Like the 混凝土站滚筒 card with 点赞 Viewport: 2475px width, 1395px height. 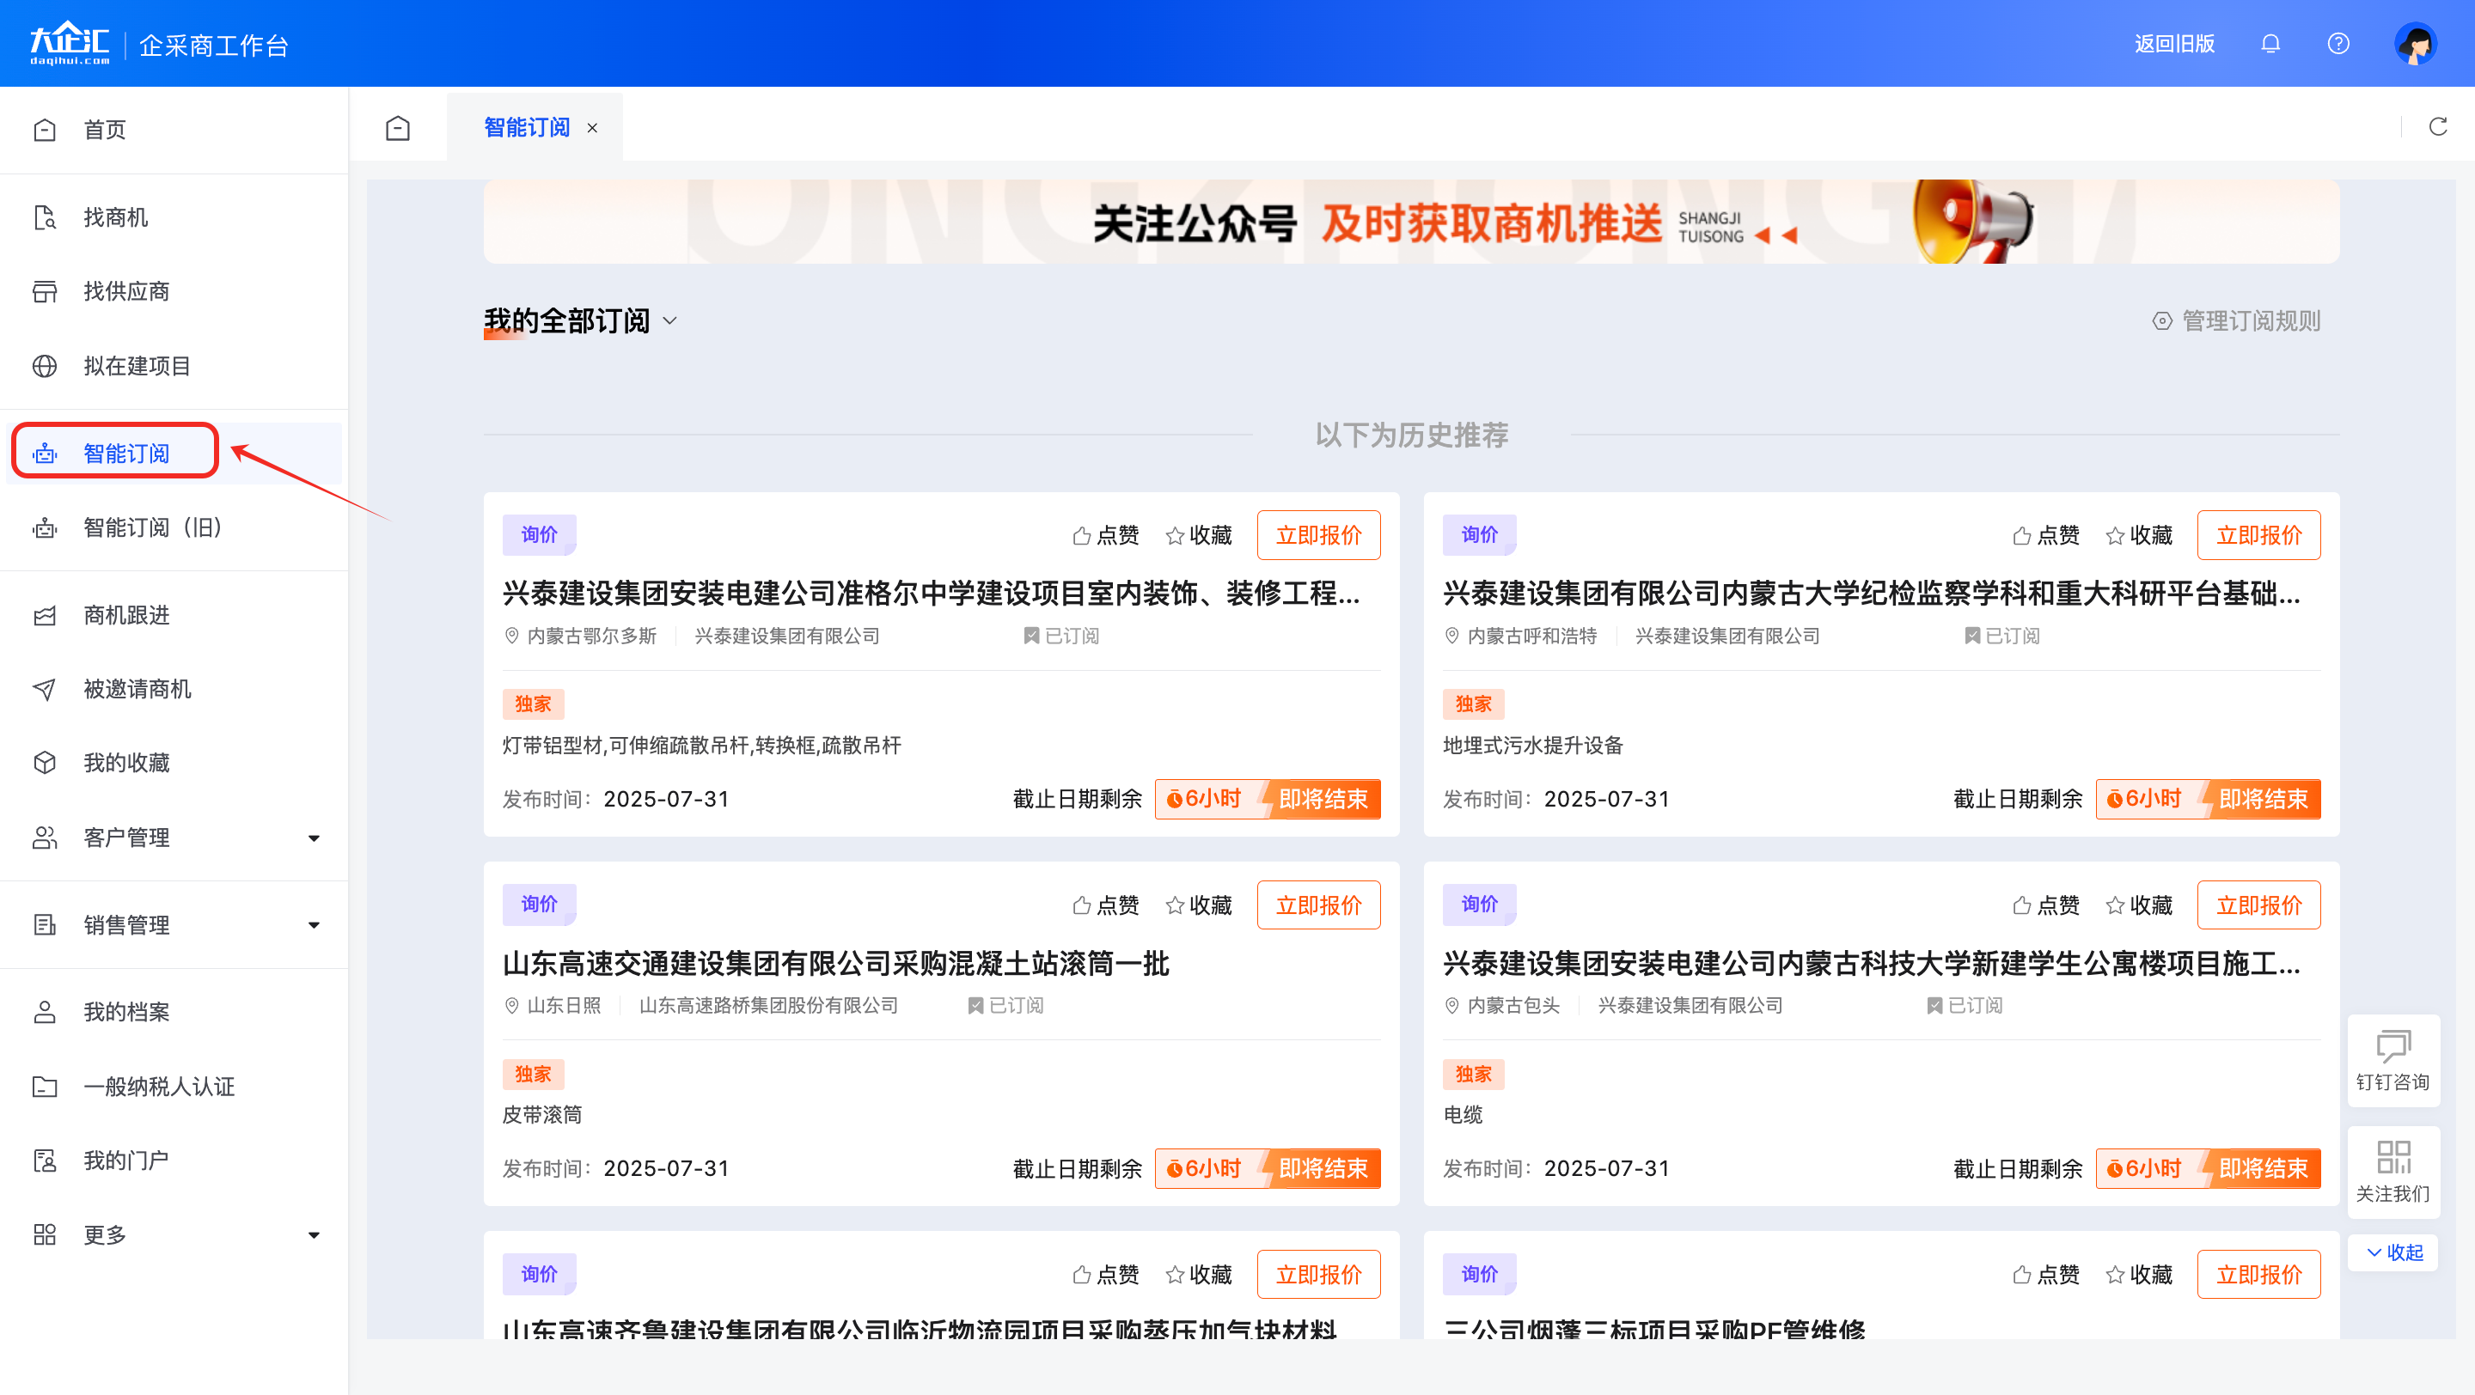point(1106,905)
